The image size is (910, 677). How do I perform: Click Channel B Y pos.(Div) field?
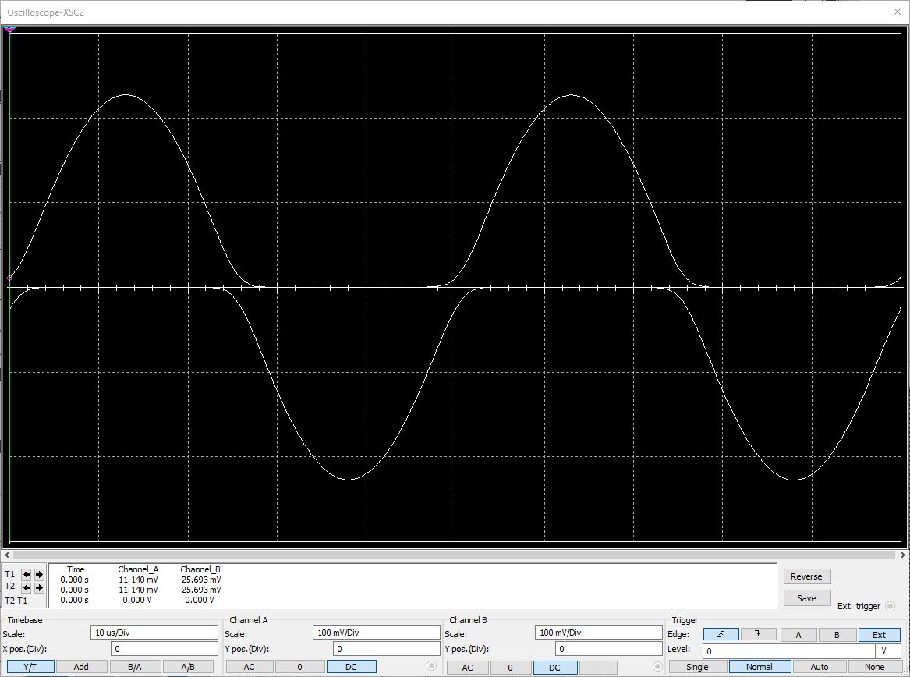click(x=609, y=649)
